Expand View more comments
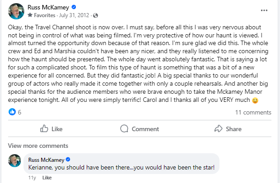The width and height of the screenshot is (280, 183). click(x=37, y=146)
